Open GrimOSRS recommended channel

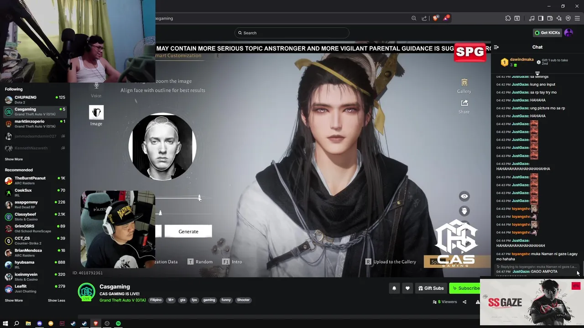(35, 228)
